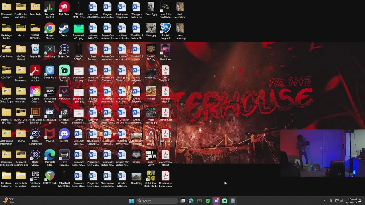The height and width of the screenshot is (205, 365).
Task: Open Calculator from the taskbar
Action: [x=233, y=201]
